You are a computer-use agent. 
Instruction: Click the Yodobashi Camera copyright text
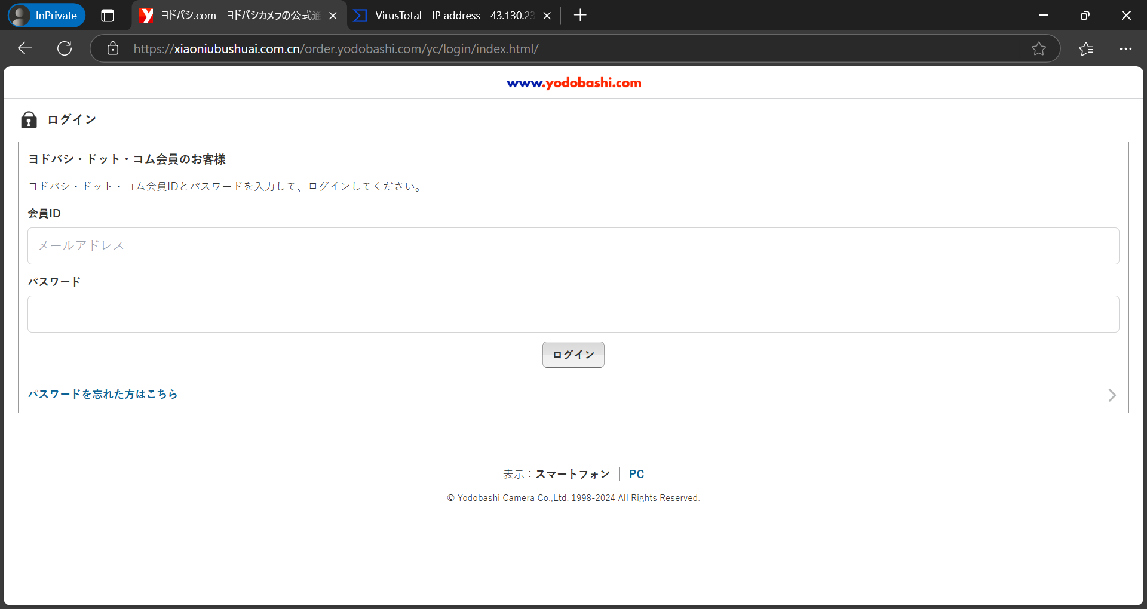(573, 498)
